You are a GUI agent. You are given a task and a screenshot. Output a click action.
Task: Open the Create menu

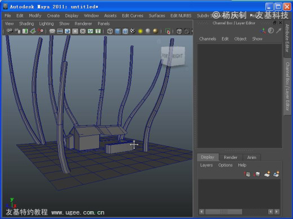coord(54,16)
